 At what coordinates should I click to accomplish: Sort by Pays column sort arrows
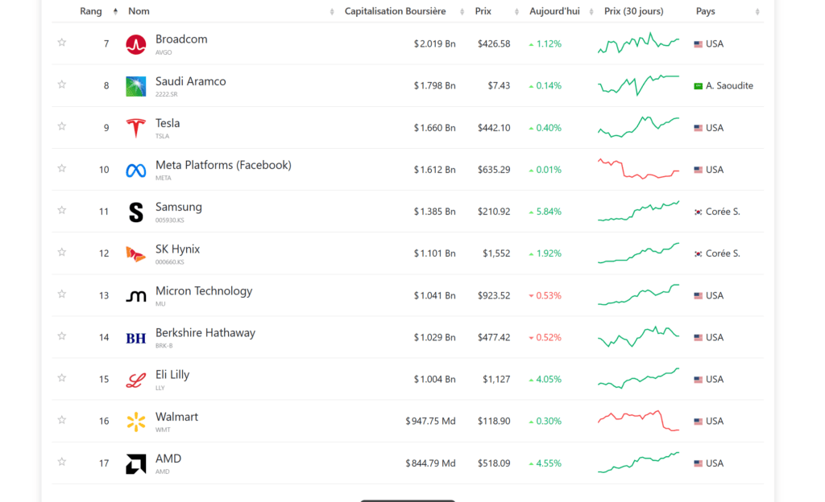click(757, 11)
